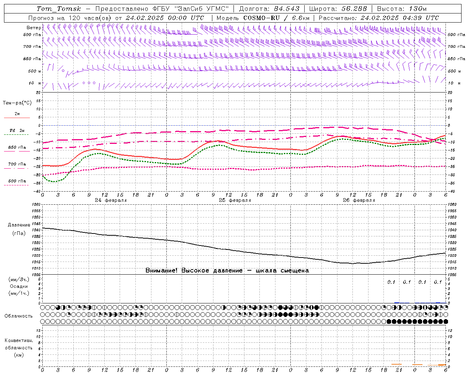This screenshot has height=373, width=467.
Task: Click the 'Давление' pressure panel label
Action: pos(19,225)
